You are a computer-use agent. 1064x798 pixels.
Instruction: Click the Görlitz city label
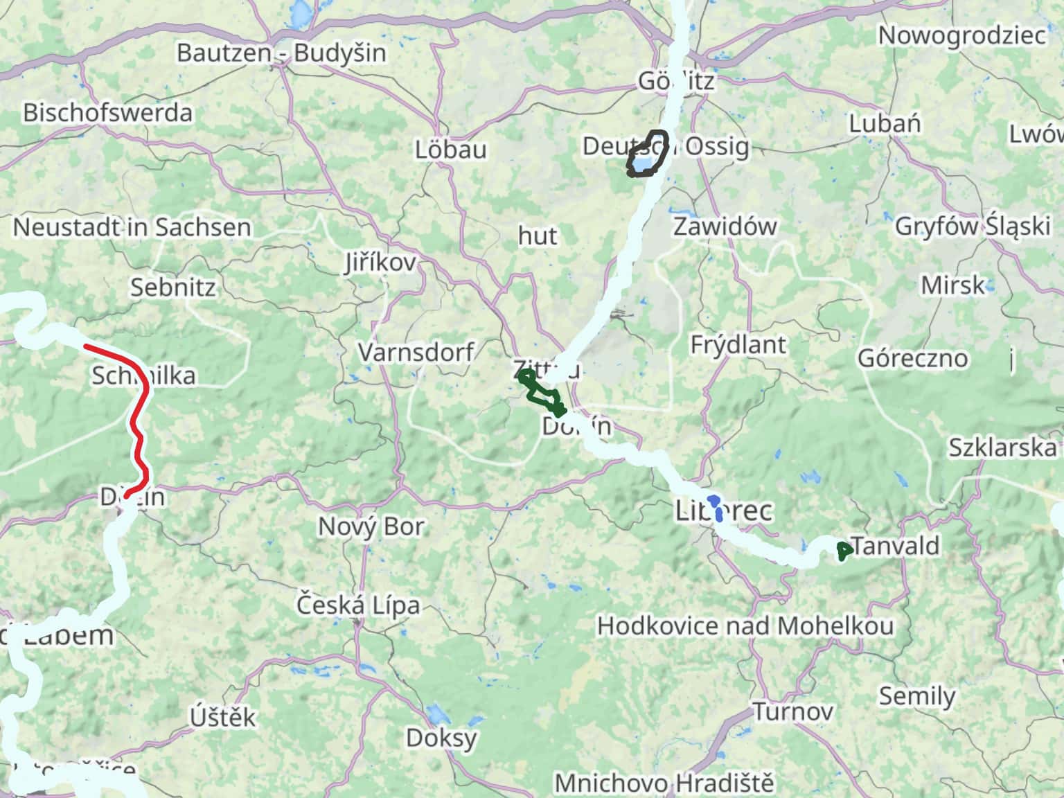point(676,81)
